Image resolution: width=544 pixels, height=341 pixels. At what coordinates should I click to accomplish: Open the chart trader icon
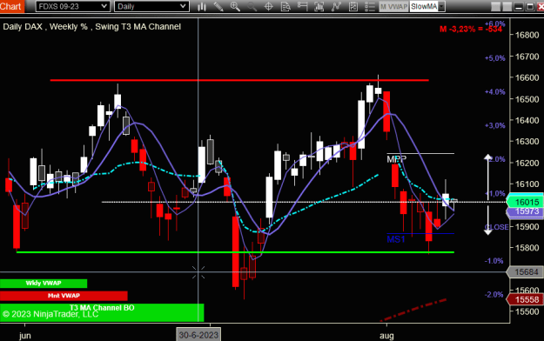[353, 7]
